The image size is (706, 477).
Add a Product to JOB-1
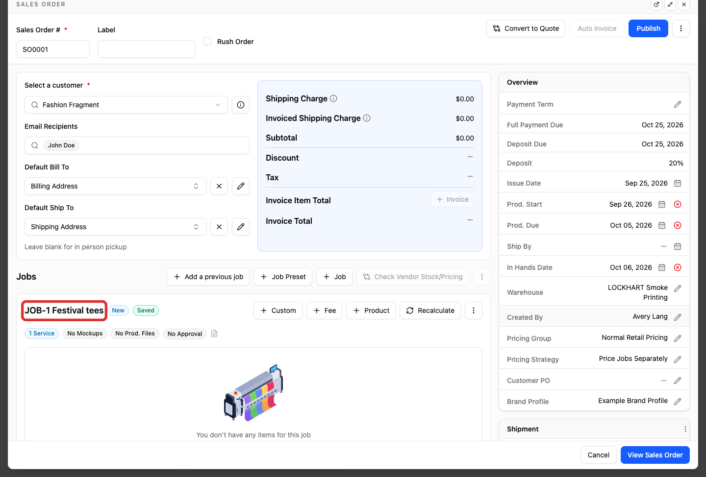tap(371, 310)
